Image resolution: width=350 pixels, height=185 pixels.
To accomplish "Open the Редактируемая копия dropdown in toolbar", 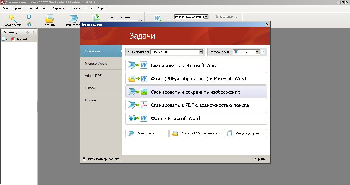I will point(206,17).
